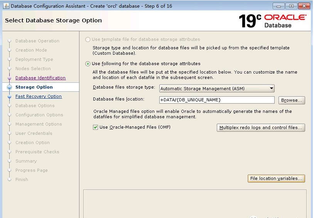Click the Nodes Selection step label
This screenshot has height=218, width=314.
tap(33, 69)
